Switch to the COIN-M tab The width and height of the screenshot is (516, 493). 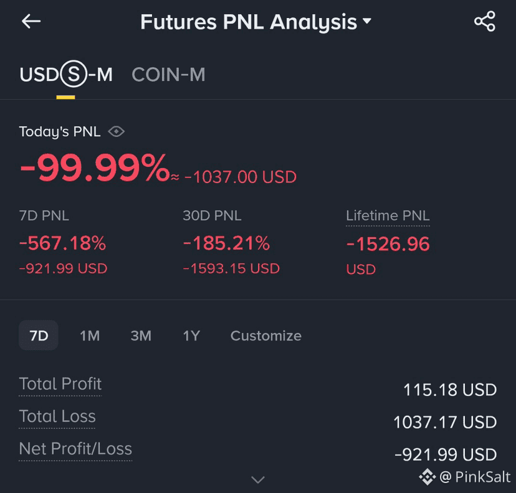[168, 75]
